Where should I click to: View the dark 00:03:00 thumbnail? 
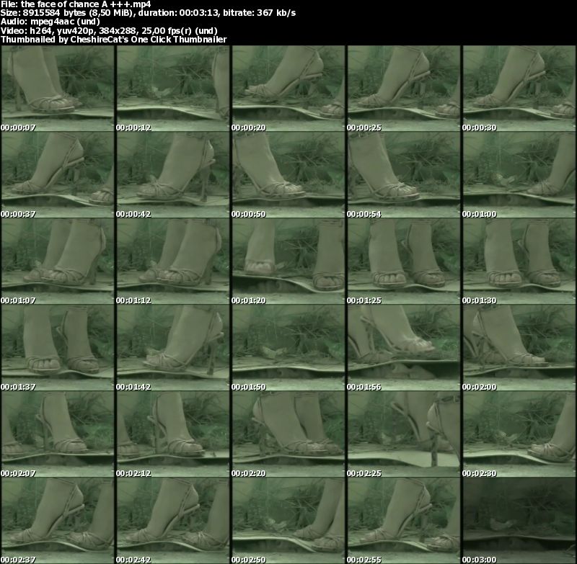pyautogui.click(x=519, y=520)
